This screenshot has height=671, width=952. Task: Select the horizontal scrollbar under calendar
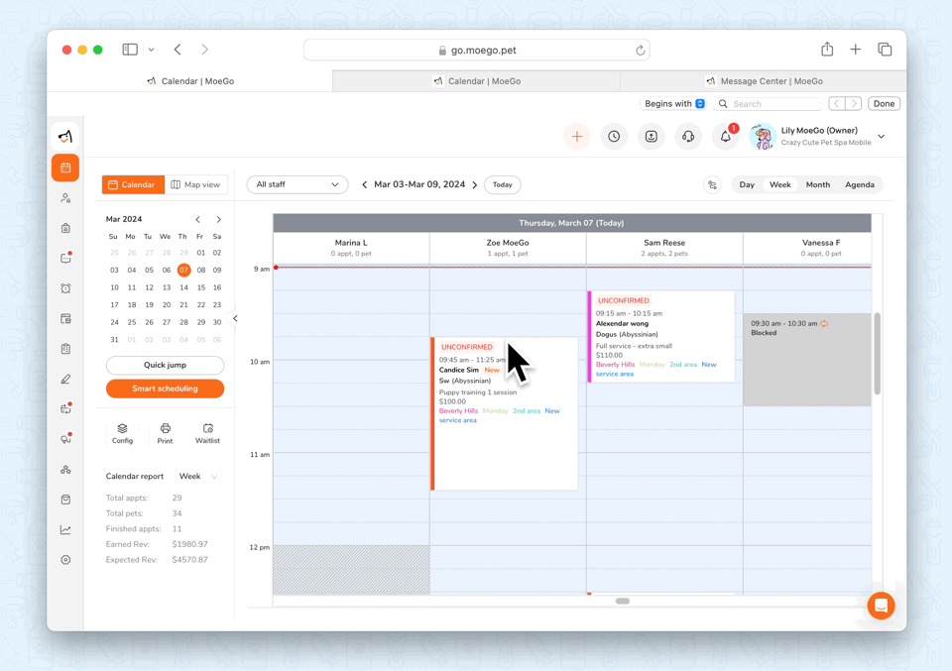(x=623, y=602)
